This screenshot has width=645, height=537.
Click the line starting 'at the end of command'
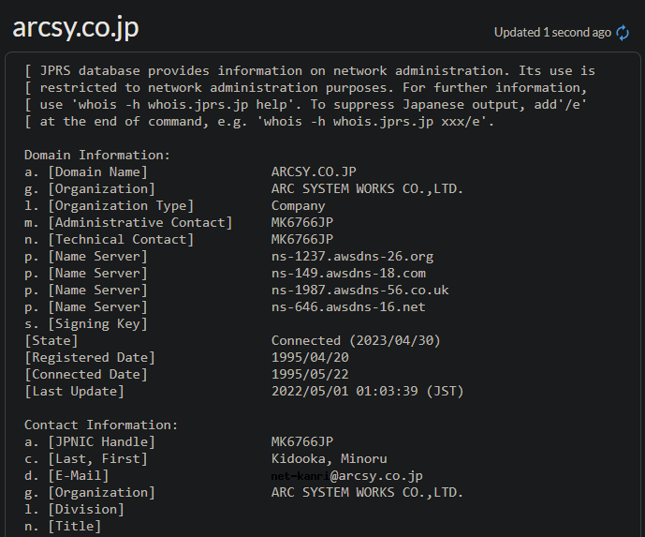tap(259, 122)
